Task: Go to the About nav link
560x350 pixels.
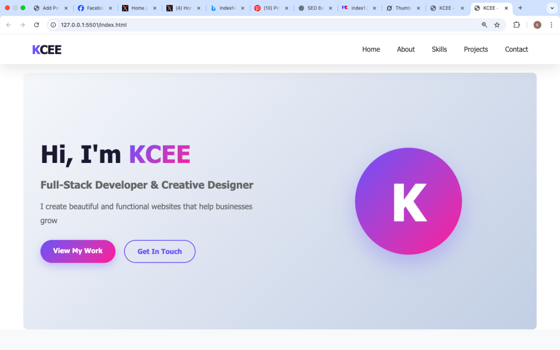Action: (405, 49)
